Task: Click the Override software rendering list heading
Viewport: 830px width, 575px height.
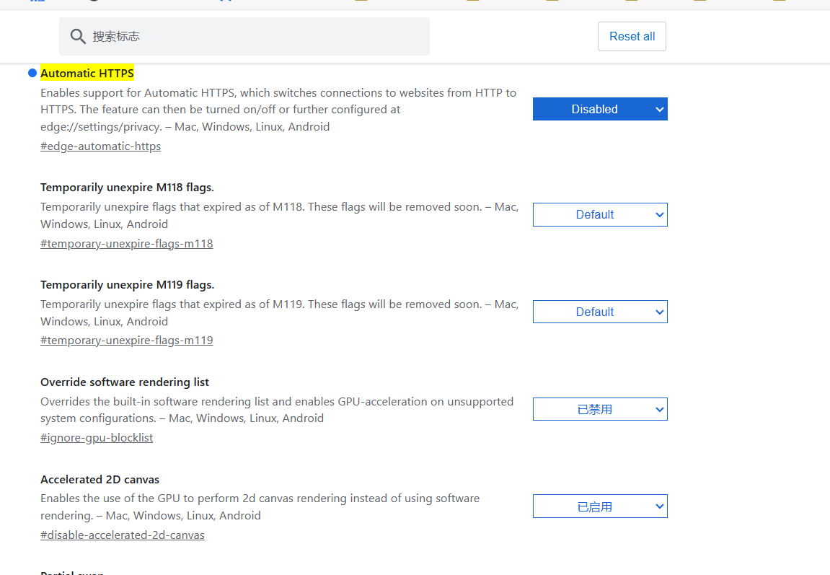Action: (125, 382)
